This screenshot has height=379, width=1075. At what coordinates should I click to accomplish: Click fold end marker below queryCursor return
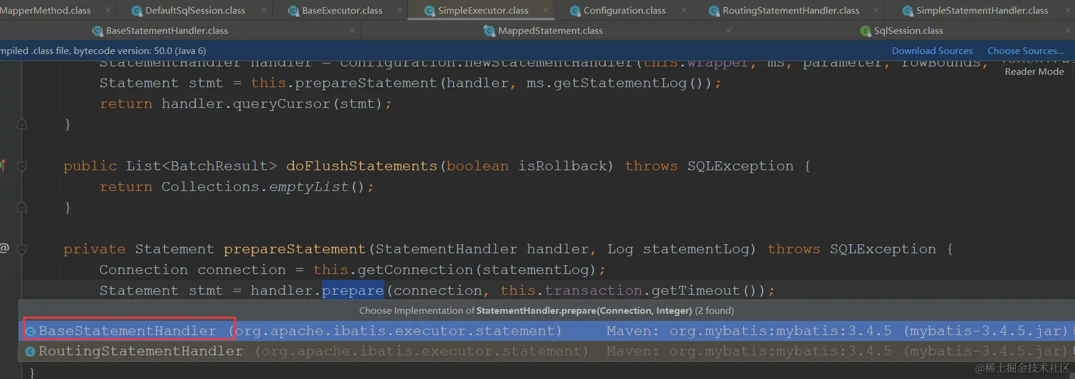tap(22, 124)
